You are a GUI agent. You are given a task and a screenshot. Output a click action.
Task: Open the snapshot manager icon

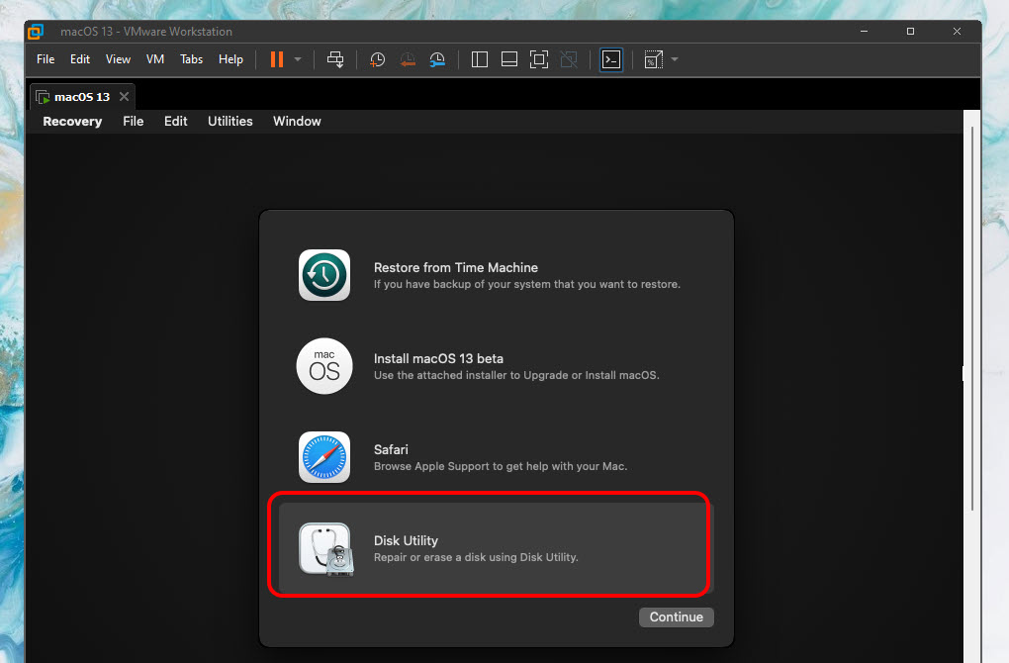(437, 59)
